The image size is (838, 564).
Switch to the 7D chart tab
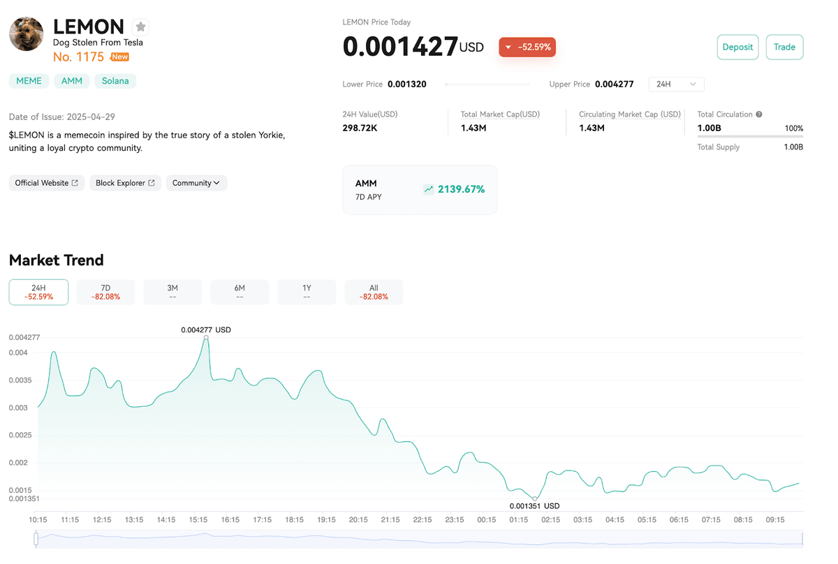pos(105,292)
